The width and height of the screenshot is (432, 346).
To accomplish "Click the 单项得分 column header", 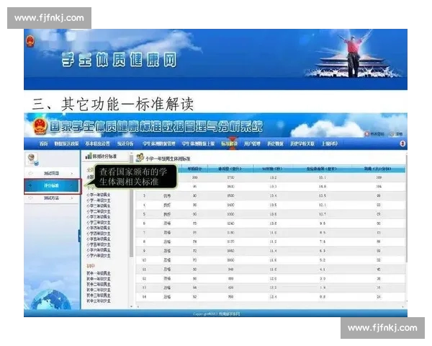I will click(194, 169).
